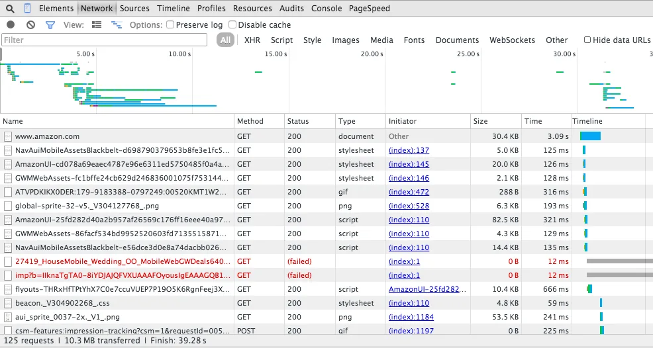Select the All filter pill
653x348 pixels.
pos(225,40)
